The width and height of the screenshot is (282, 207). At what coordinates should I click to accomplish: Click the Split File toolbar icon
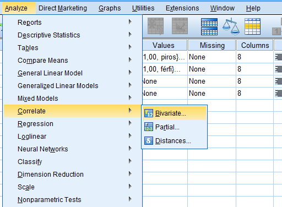pyautogui.click(x=209, y=26)
